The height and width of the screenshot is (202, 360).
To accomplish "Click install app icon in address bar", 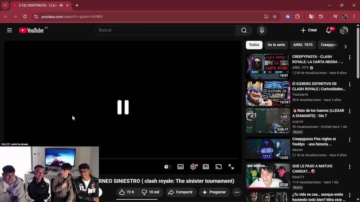I will (x=266, y=17).
